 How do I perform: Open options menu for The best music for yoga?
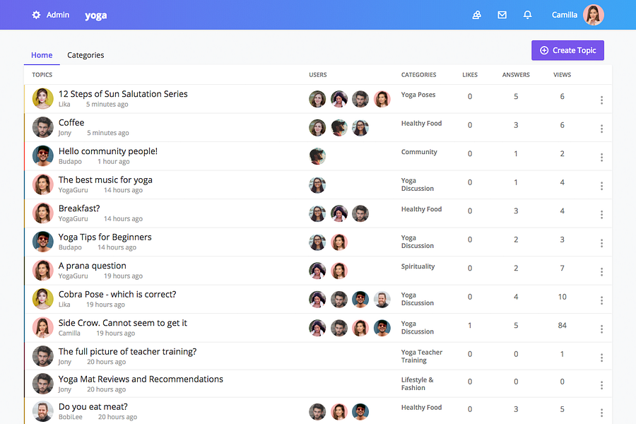[601, 186]
